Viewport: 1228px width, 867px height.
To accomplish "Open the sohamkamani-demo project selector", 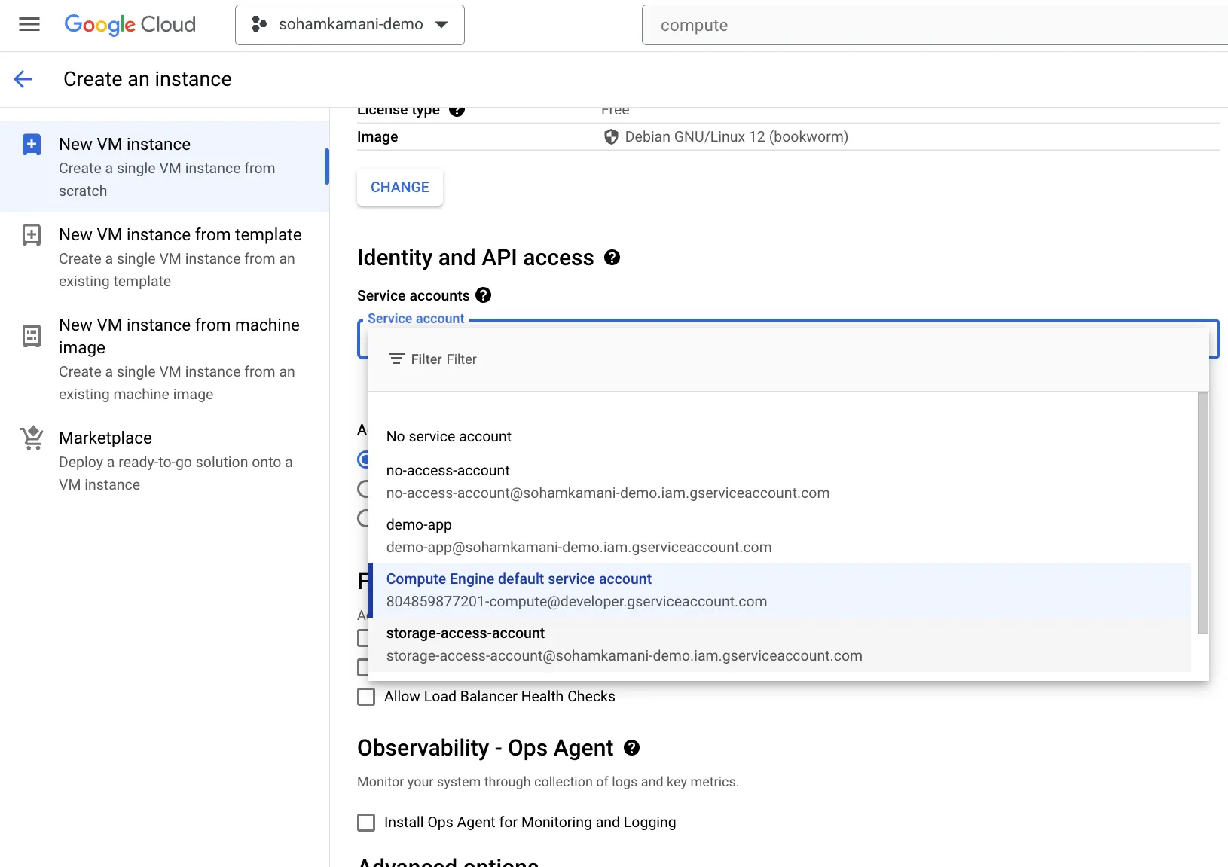I will click(349, 24).
